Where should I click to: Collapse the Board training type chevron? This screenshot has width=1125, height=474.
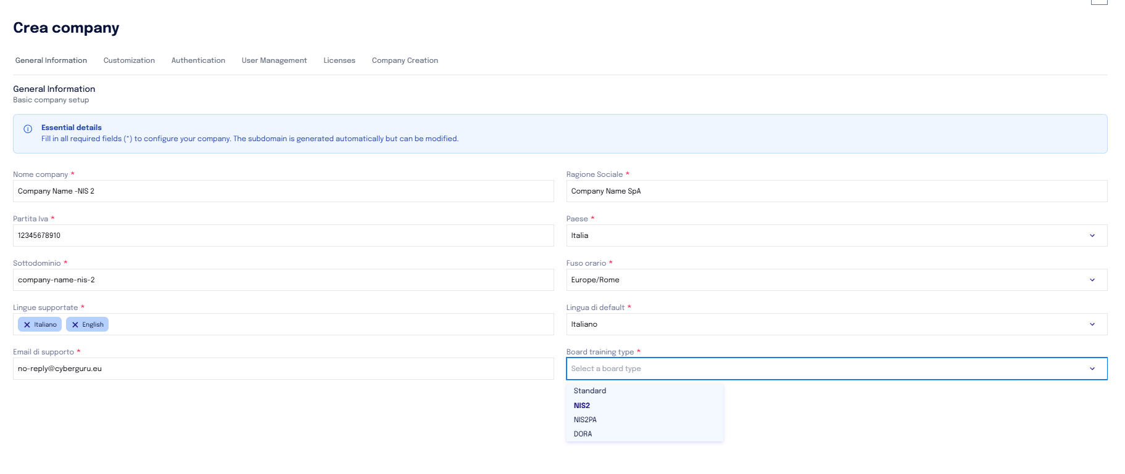tap(1092, 369)
